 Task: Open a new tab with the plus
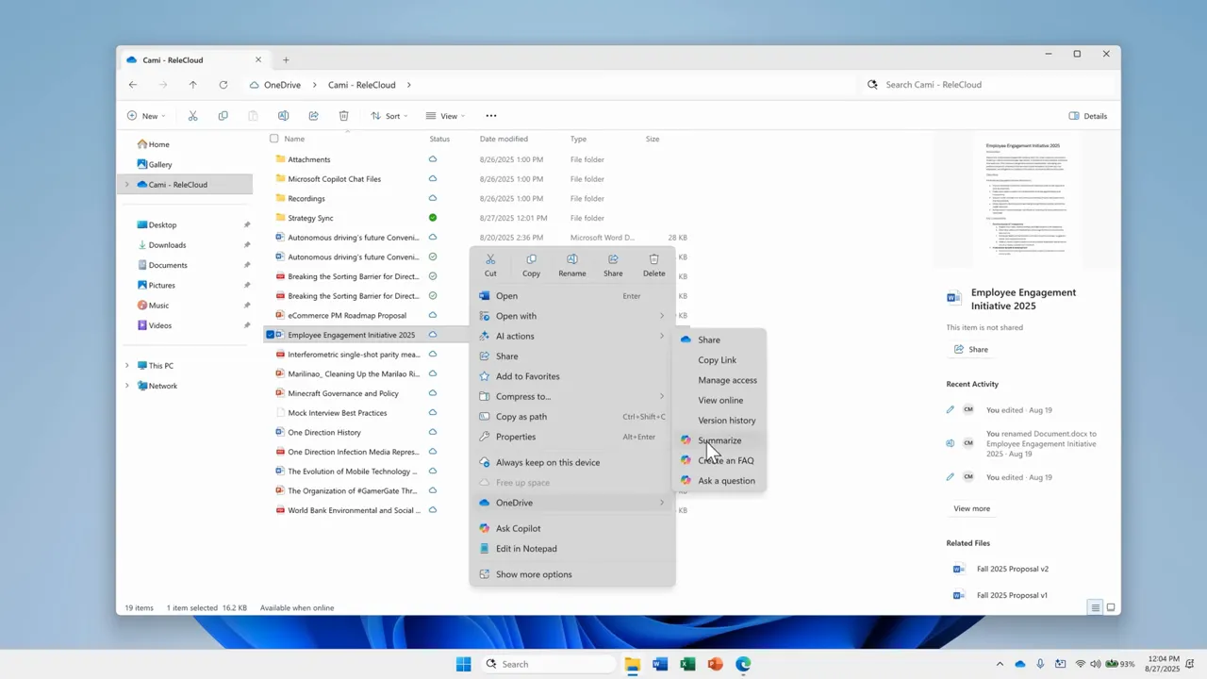pos(286,59)
